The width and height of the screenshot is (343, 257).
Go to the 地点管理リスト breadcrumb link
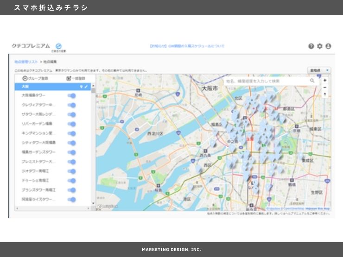click(x=26, y=62)
